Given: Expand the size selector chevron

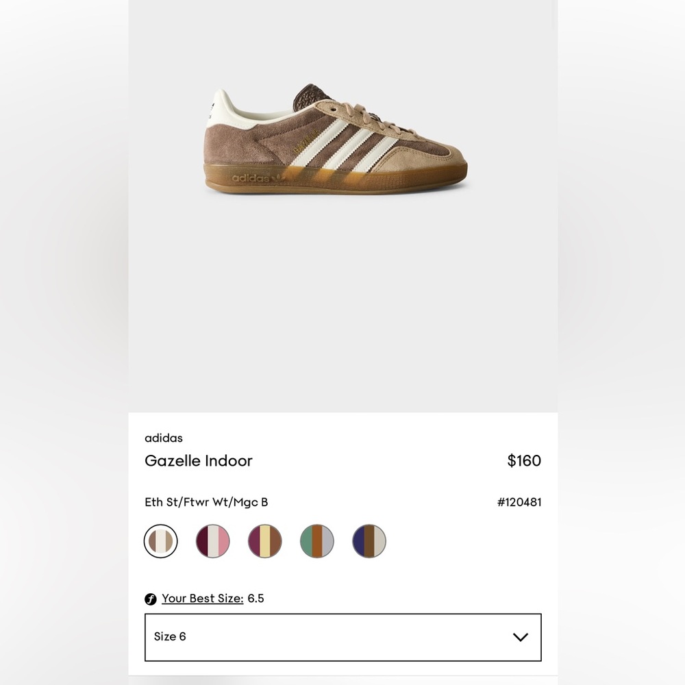Looking at the screenshot, I should [521, 637].
